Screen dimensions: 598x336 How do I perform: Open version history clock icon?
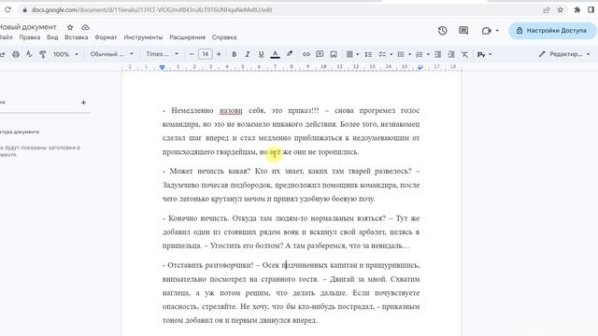coord(442,31)
